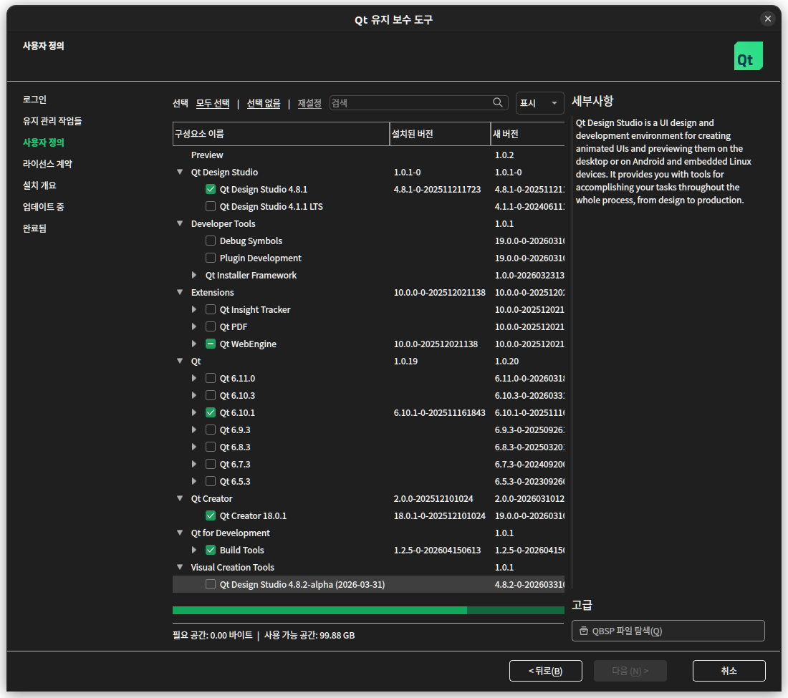Collapse the Qt Design Studio group
Viewport: 788px width, 698px height.
click(x=180, y=172)
